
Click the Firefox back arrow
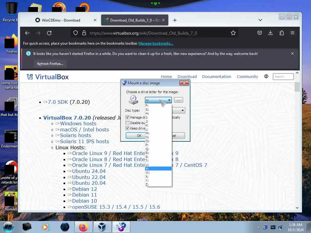click(27, 33)
